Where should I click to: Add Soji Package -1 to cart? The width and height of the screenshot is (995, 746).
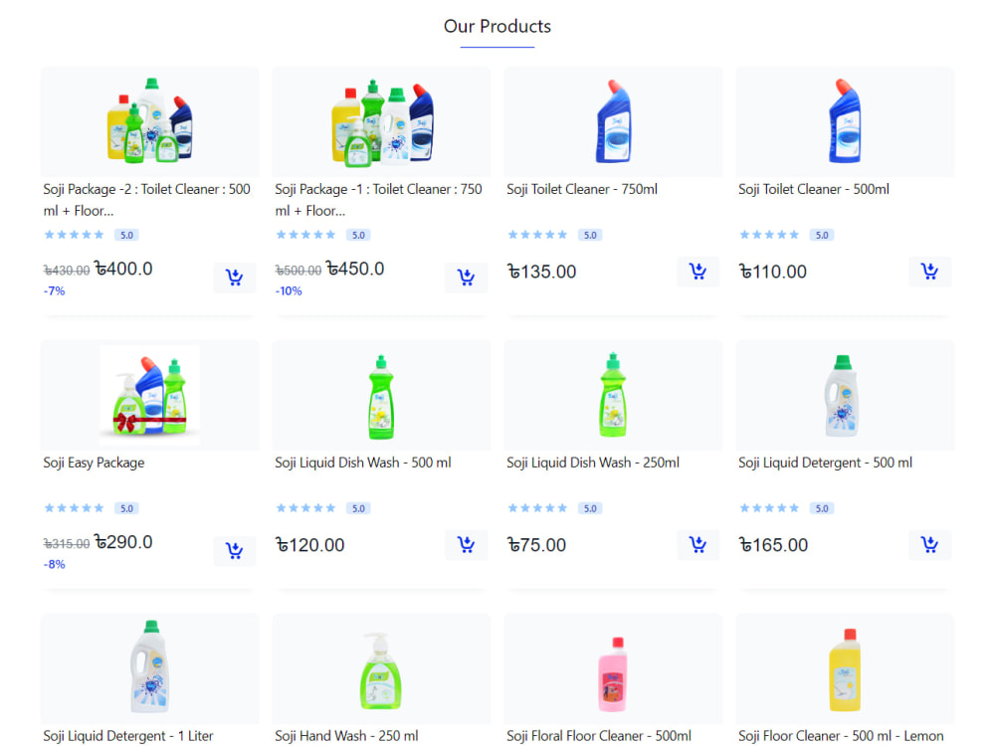pos(466,278)
